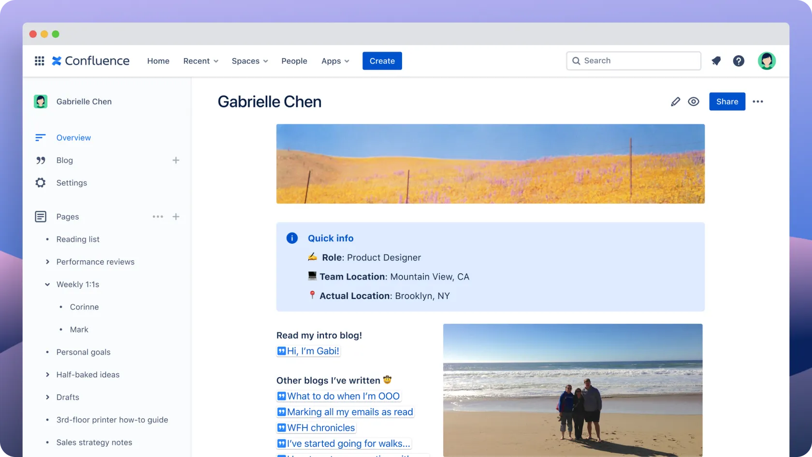
Task: Expand the Performance reviews page tree
Action: click(47, 262)
